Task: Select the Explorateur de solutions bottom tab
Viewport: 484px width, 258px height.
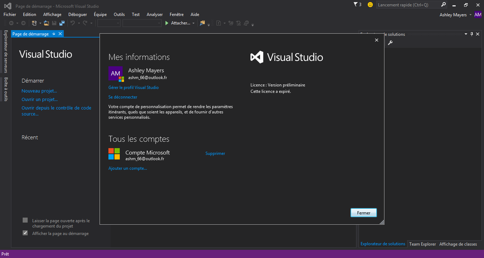Action: (x=383, y=244)
